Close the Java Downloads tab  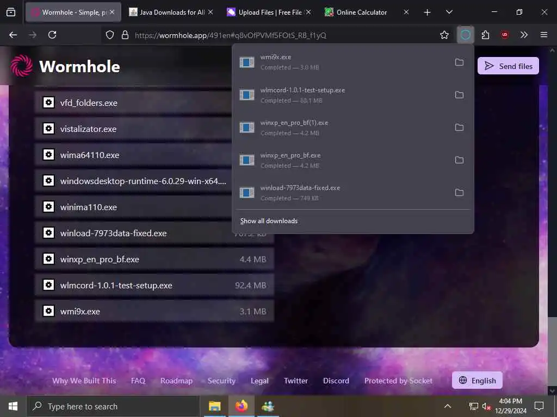point(211,12)
